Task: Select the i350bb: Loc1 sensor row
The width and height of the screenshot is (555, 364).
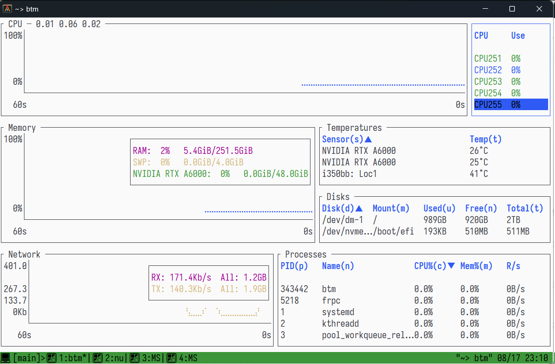Action: pyautogui.click(x=435, y=174)
